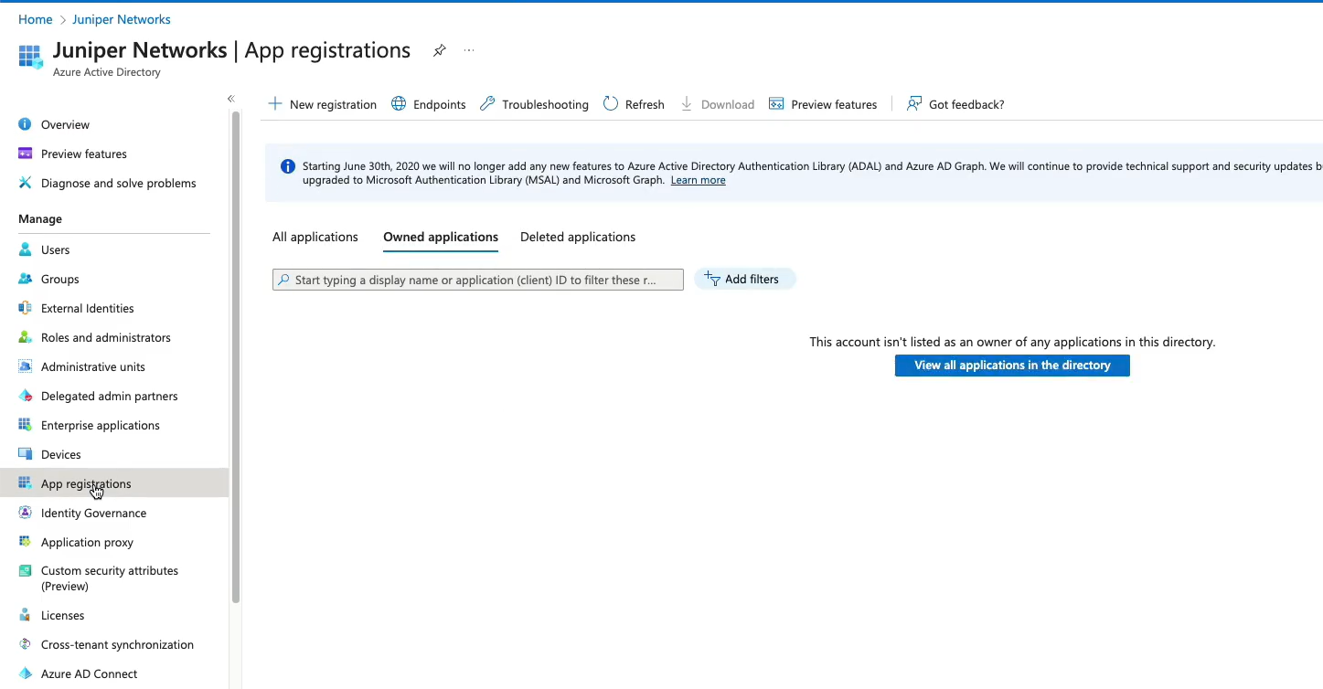The height and width of the screenshot is (689, 1323).
Task: Click the Licenses icon in sidebar
Action: [25, 615]
